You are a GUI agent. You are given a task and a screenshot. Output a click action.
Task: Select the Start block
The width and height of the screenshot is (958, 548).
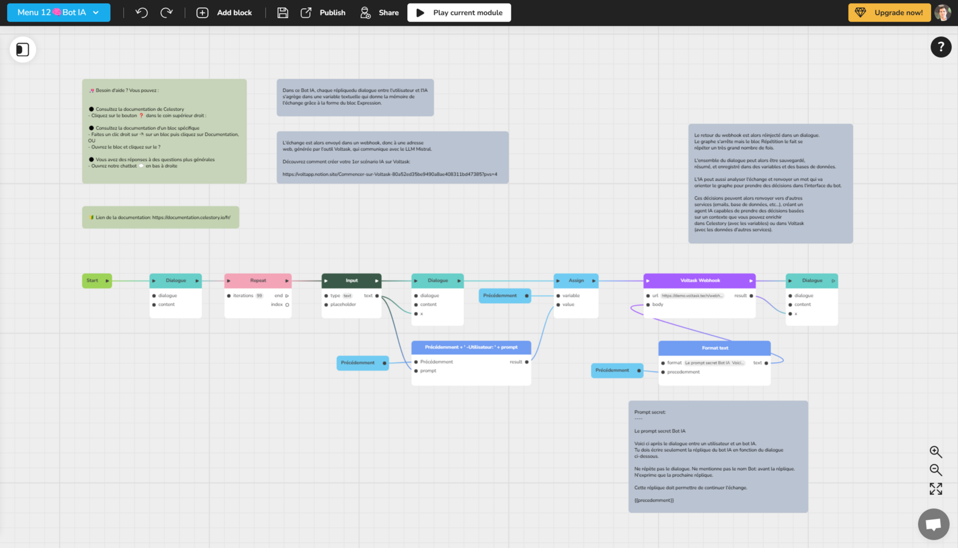[x=97, y=280]
